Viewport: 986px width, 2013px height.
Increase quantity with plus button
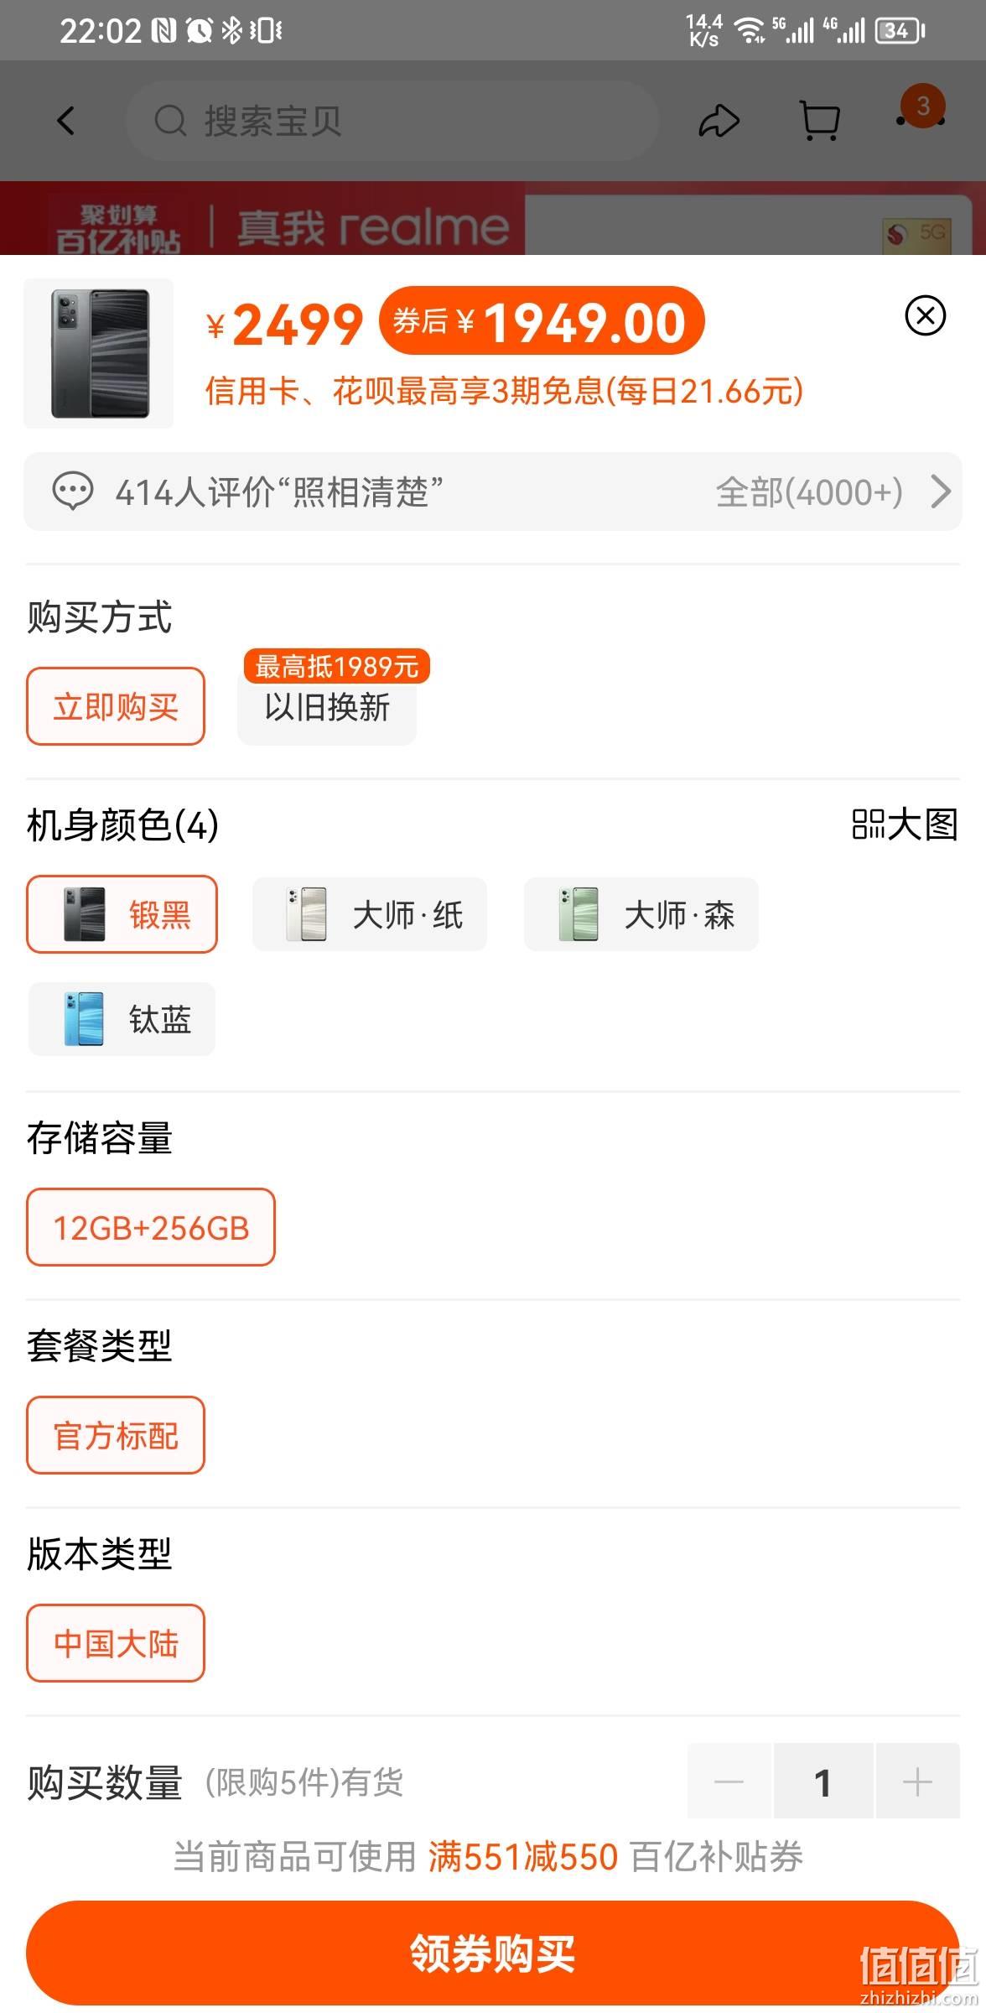917,1782
